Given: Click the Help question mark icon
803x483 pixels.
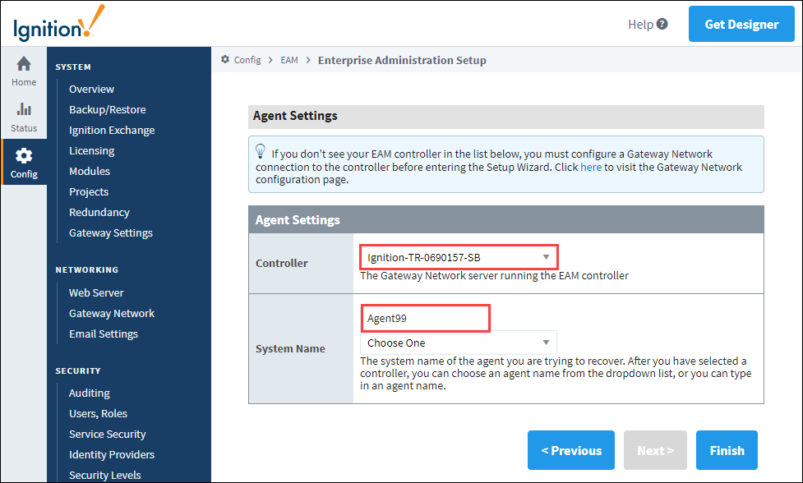Looking at the screenshot, I should click(662, 24).
